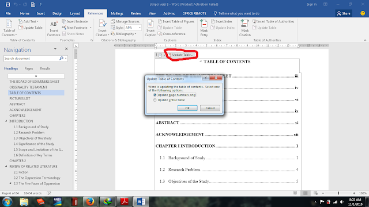Click Insert Table of Authorities
The image size is (369, 207).
[x=273, y=21]
